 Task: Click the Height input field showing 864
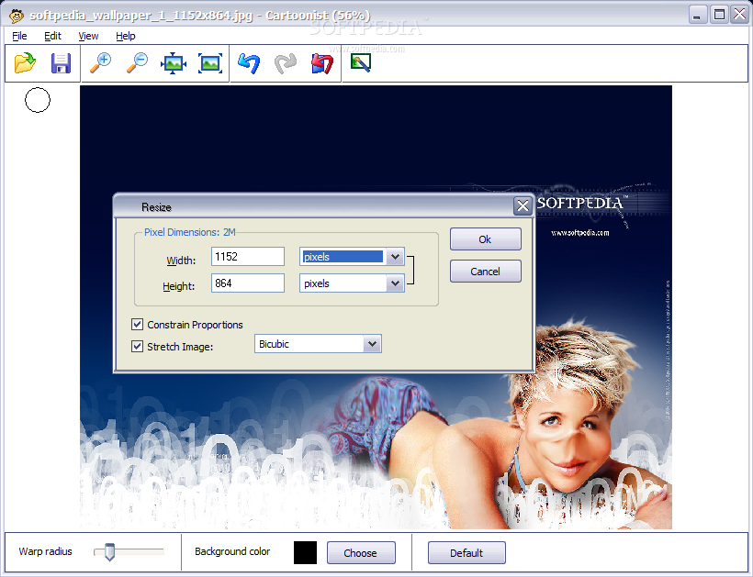[x=248, y=283]
